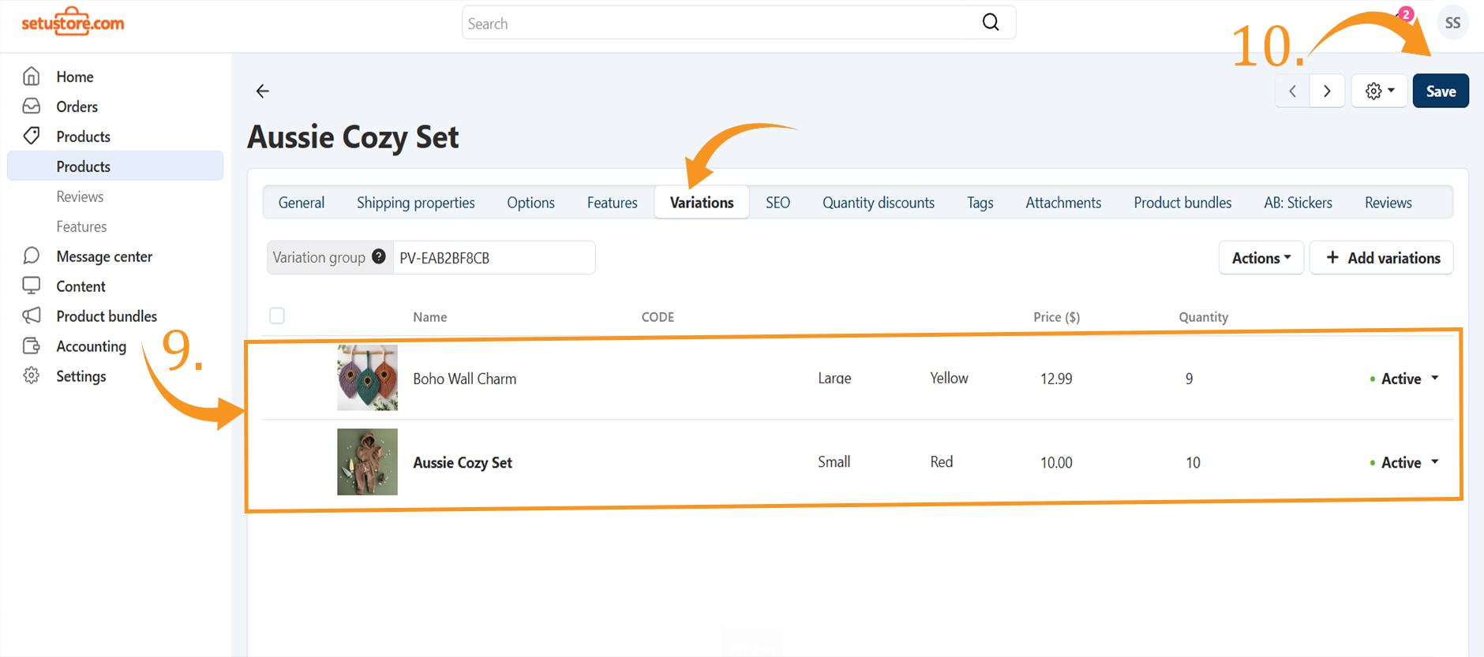The width and height of the screenshot is (1484, 657).
Task: Click the Quantity column header
Action: coord(1203,317)
